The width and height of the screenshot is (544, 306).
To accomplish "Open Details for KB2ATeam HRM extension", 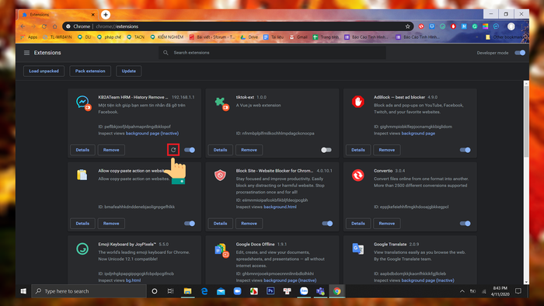I will (x=82, y=150).
